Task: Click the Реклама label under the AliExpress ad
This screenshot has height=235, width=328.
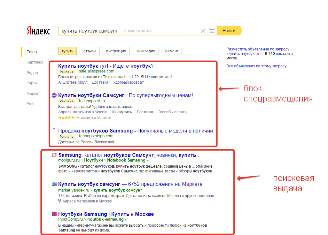Action: (66, 72)
